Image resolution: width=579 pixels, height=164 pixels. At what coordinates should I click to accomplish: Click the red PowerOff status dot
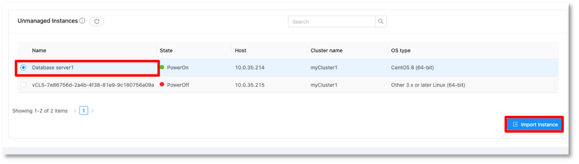click(162, 84)
